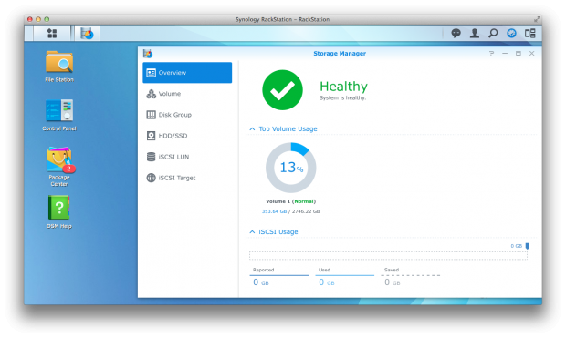
Task: Open the widgets panel icon
Action: click(529, 33)
